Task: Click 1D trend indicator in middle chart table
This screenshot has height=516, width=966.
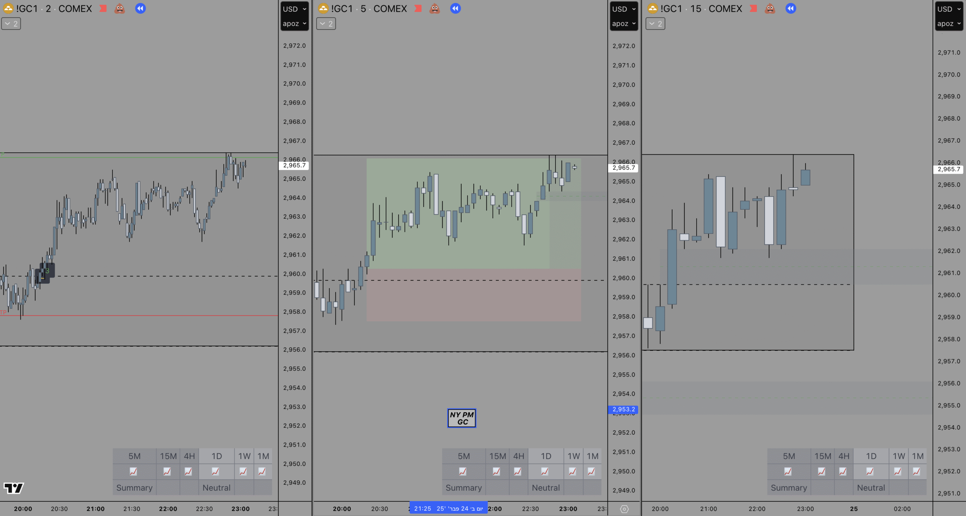Action: (545, 471)
